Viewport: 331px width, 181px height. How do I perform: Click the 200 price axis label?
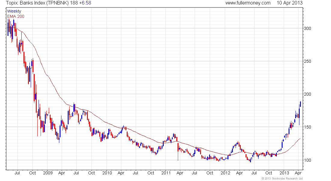[x=308, y=94]
